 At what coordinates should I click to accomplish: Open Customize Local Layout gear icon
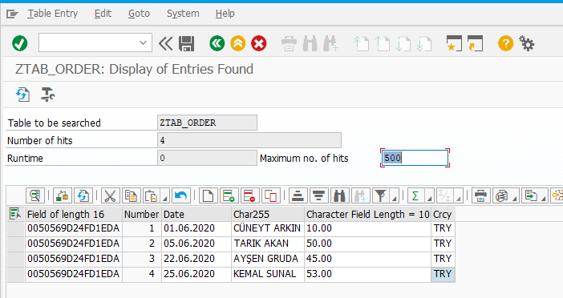pos(526,43)
